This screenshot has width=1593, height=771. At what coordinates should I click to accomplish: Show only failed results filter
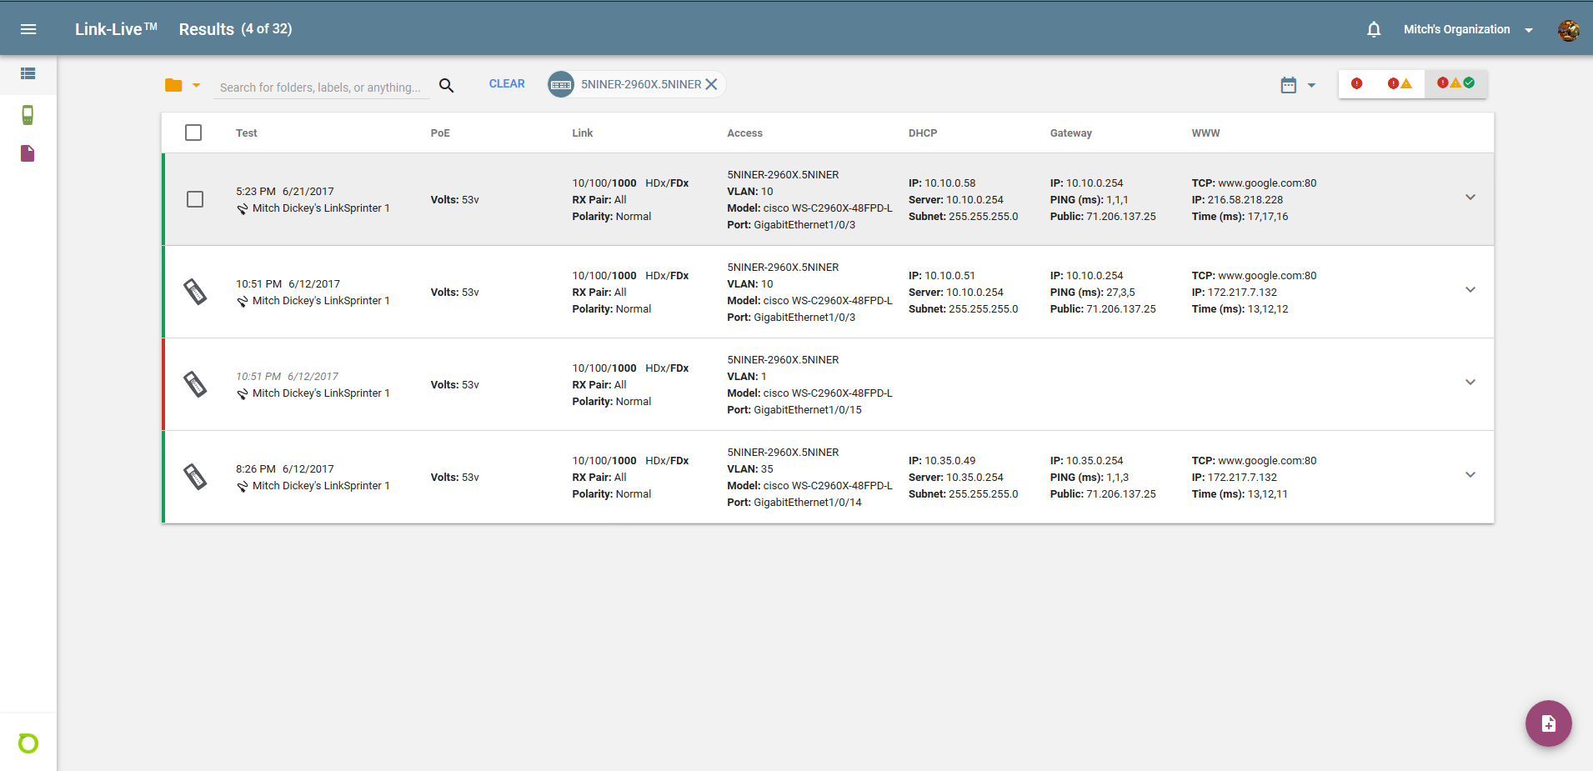(x=1356, y=83)
